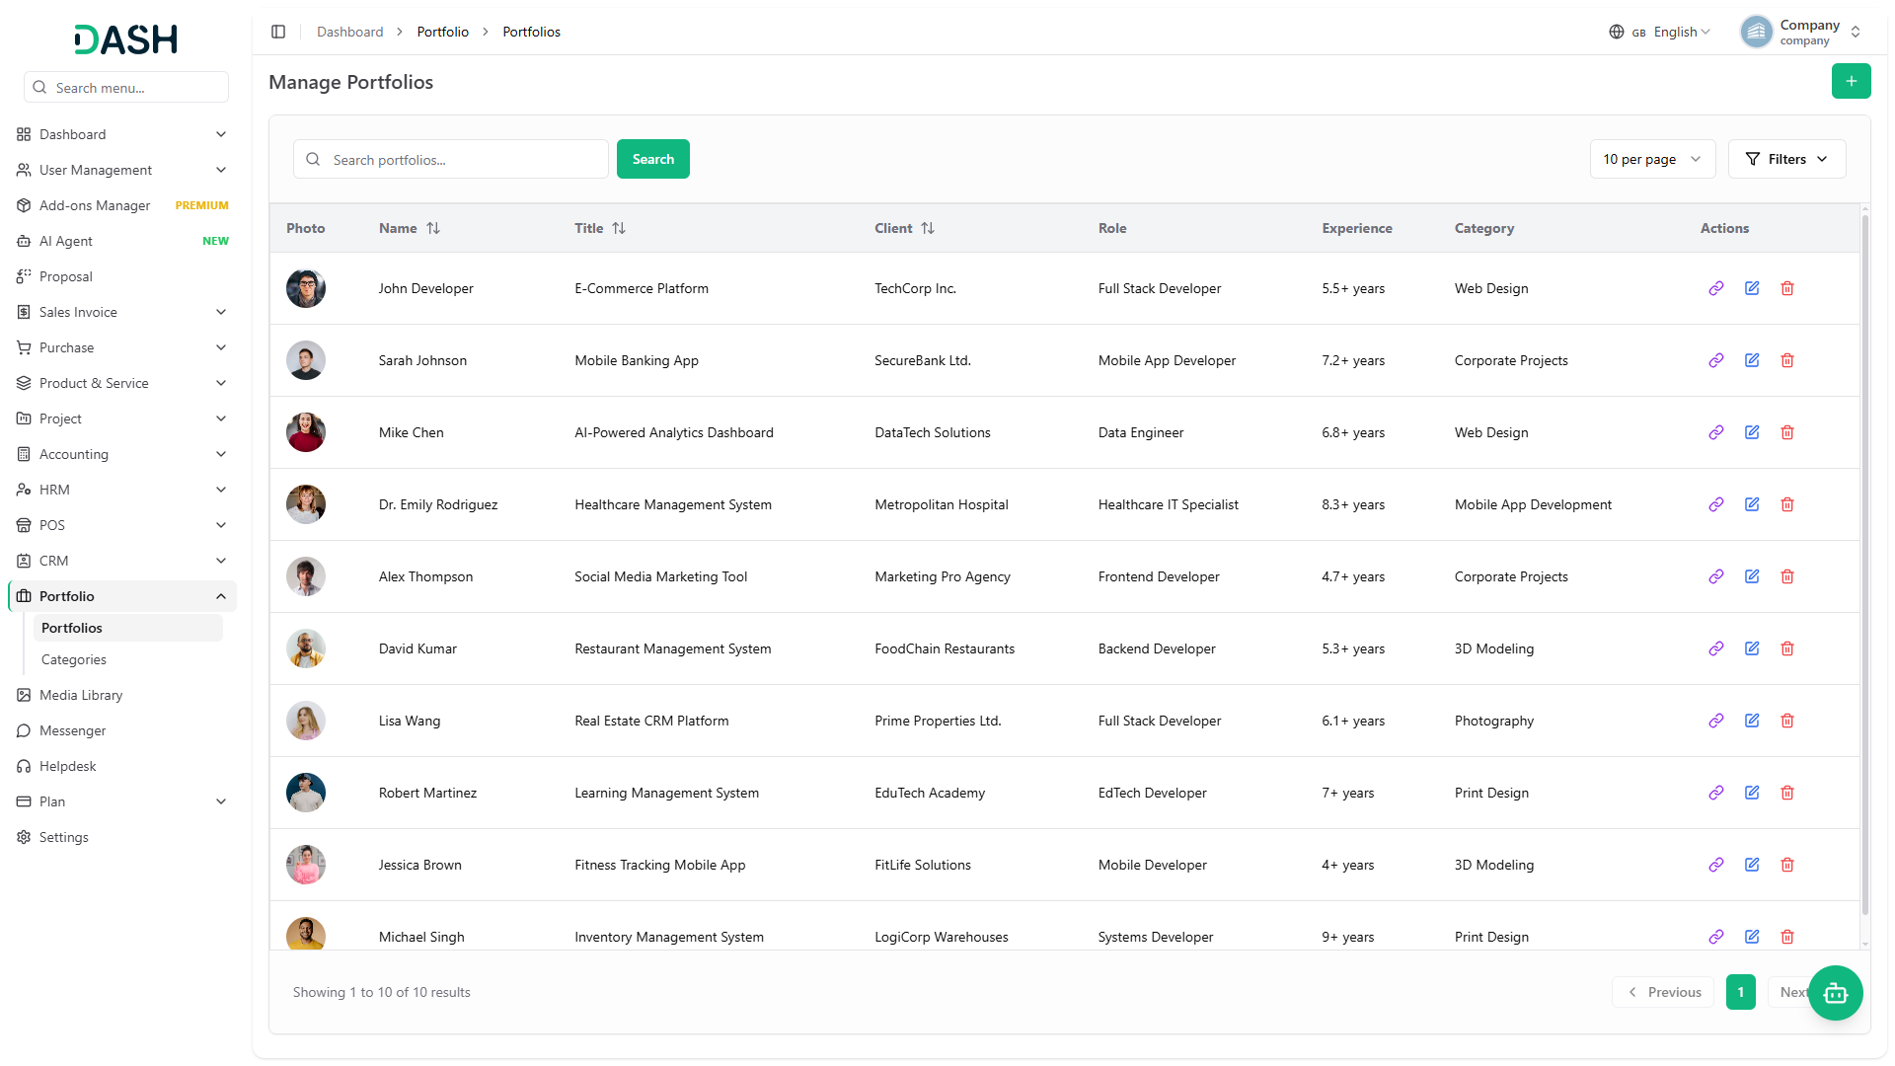The width and height of the screenshot is (1895, 1066).
Task: Open the chatbot assistant floating icon
Action: (x=1835, y=992)
